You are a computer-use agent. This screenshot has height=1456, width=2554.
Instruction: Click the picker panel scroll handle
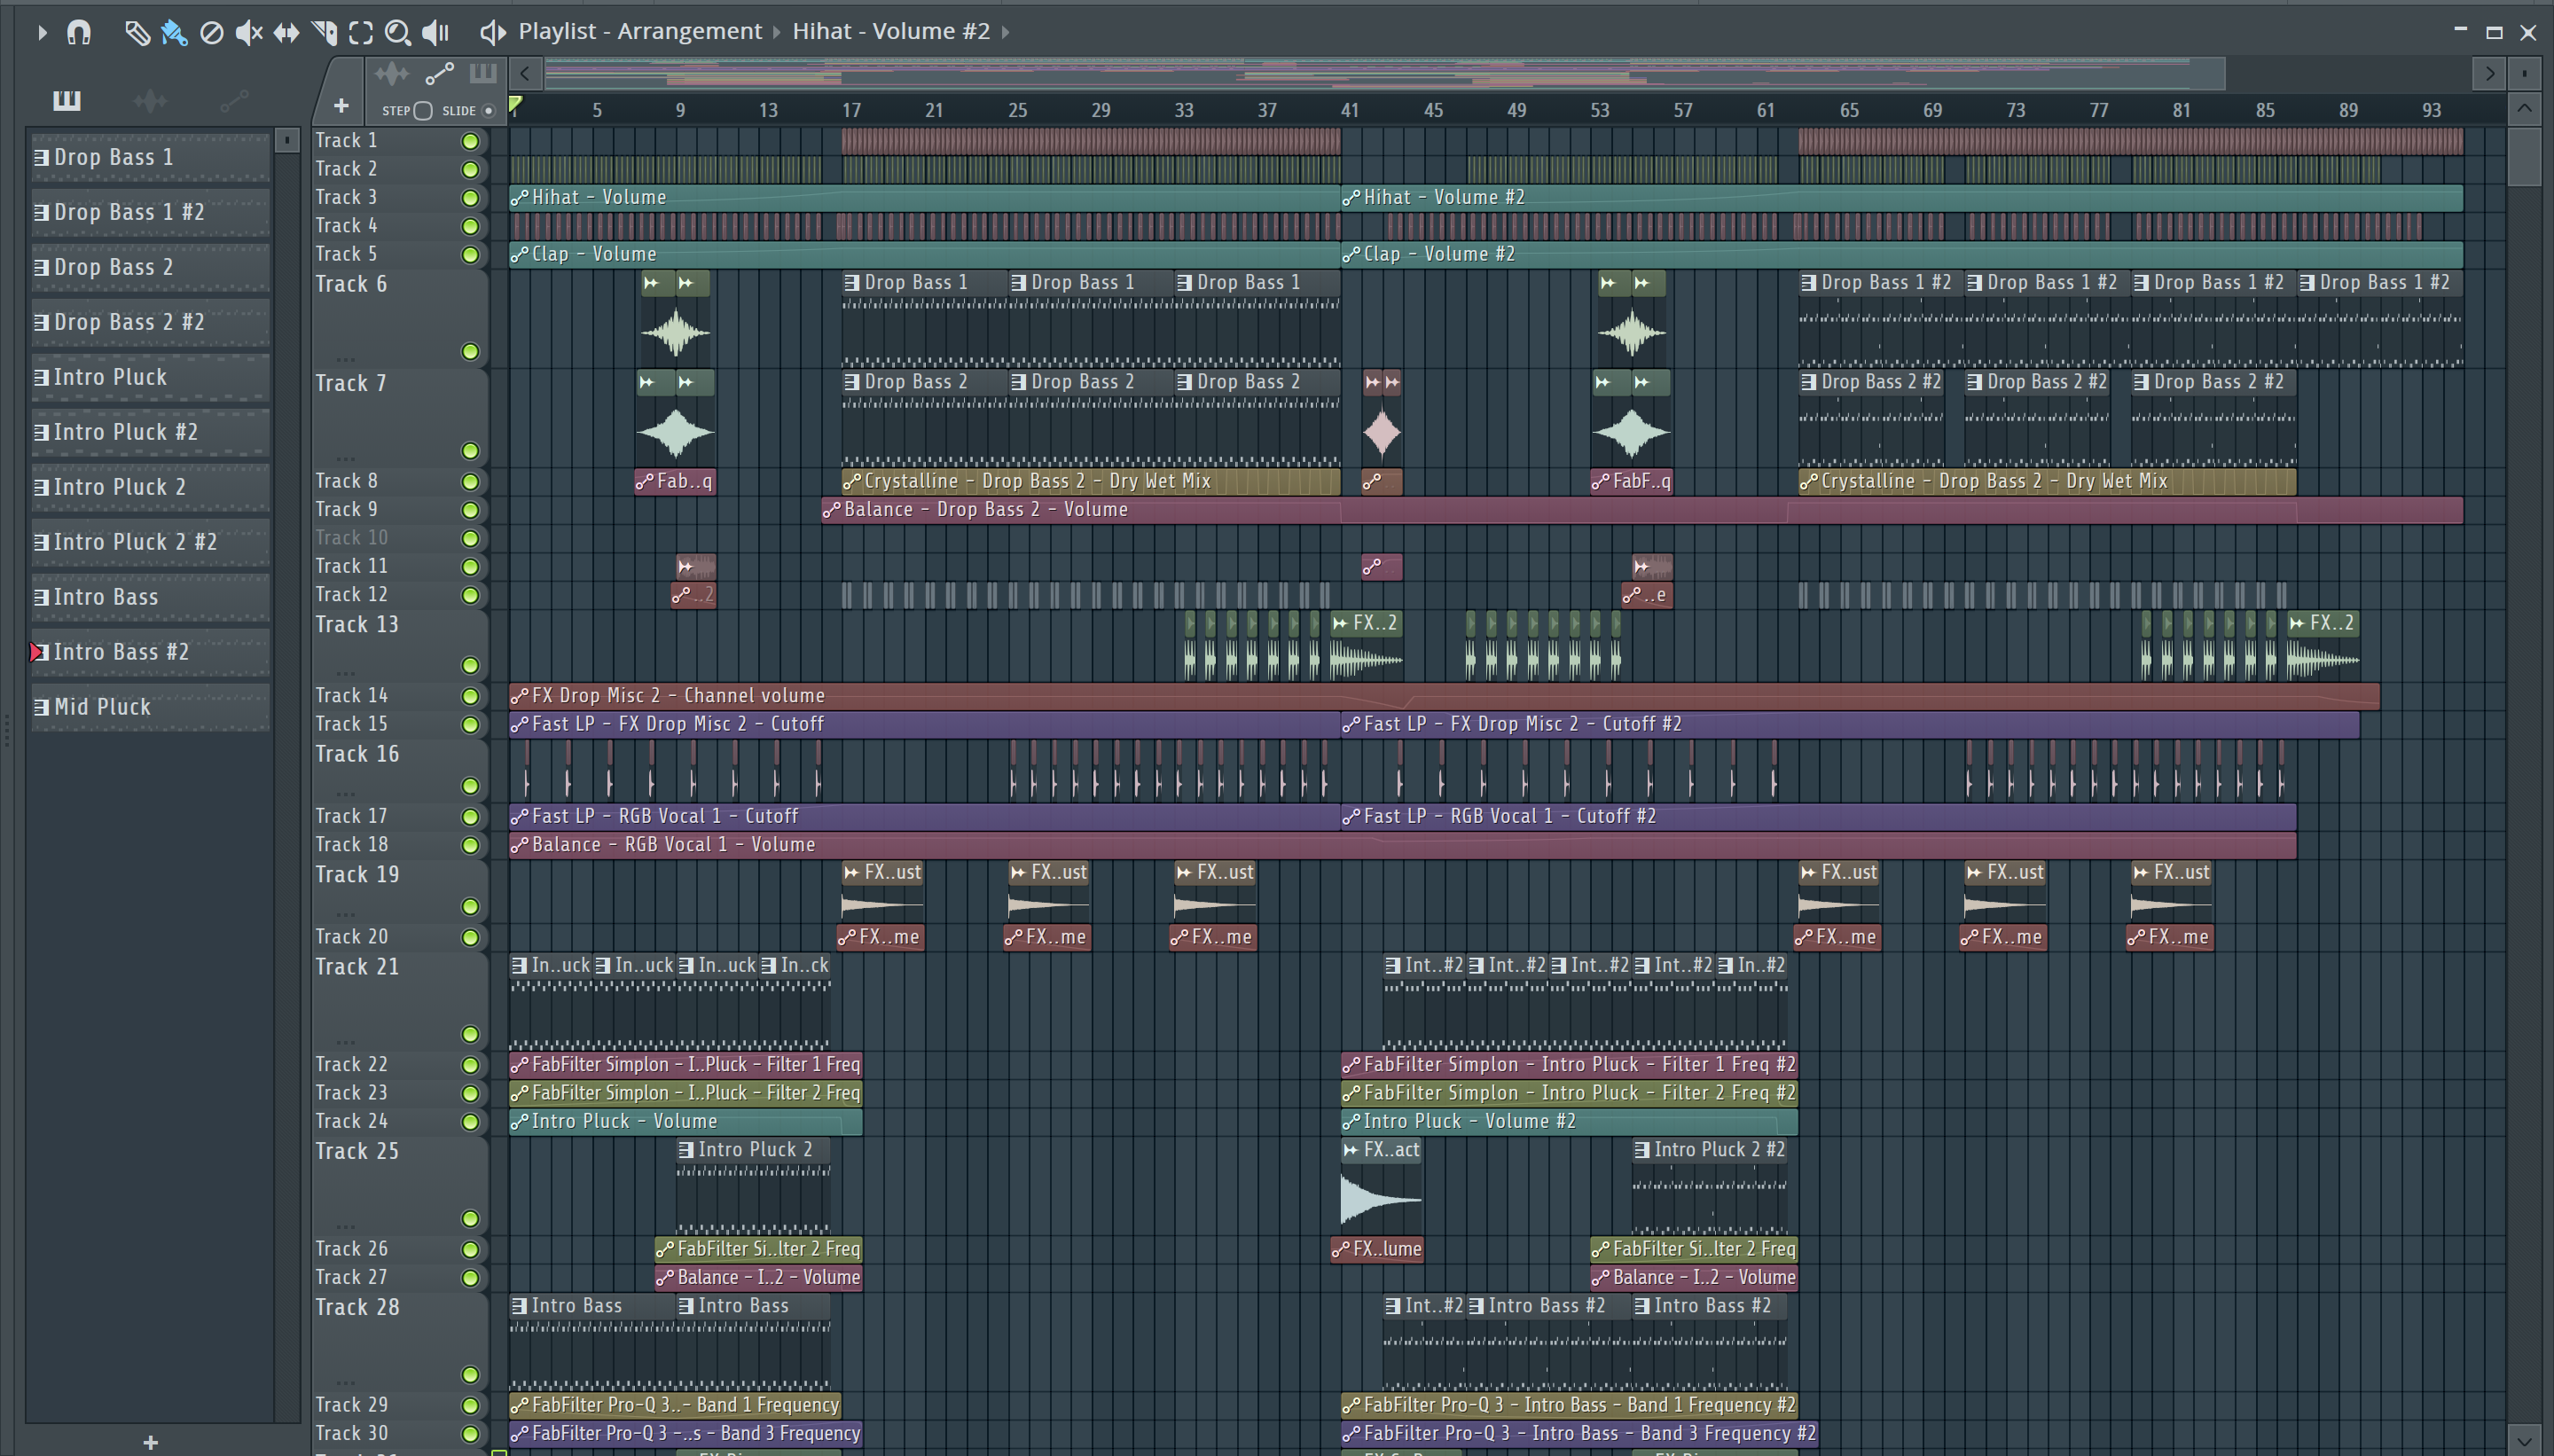287,140
